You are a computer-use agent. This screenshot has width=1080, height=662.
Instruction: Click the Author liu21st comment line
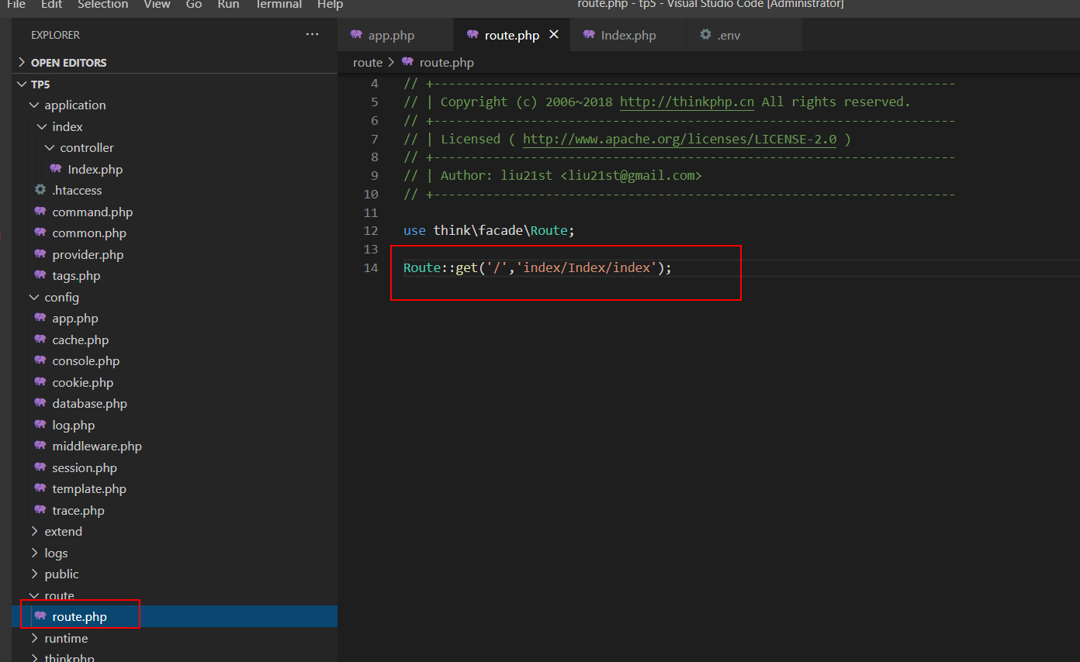pyautogui.click(x=552, y=175)
